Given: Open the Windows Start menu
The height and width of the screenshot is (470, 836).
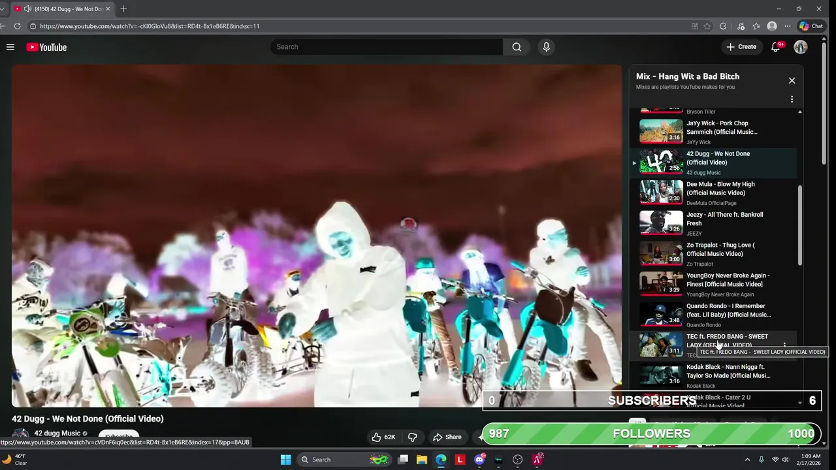Looking at the screenshot, I should [285, 460].
